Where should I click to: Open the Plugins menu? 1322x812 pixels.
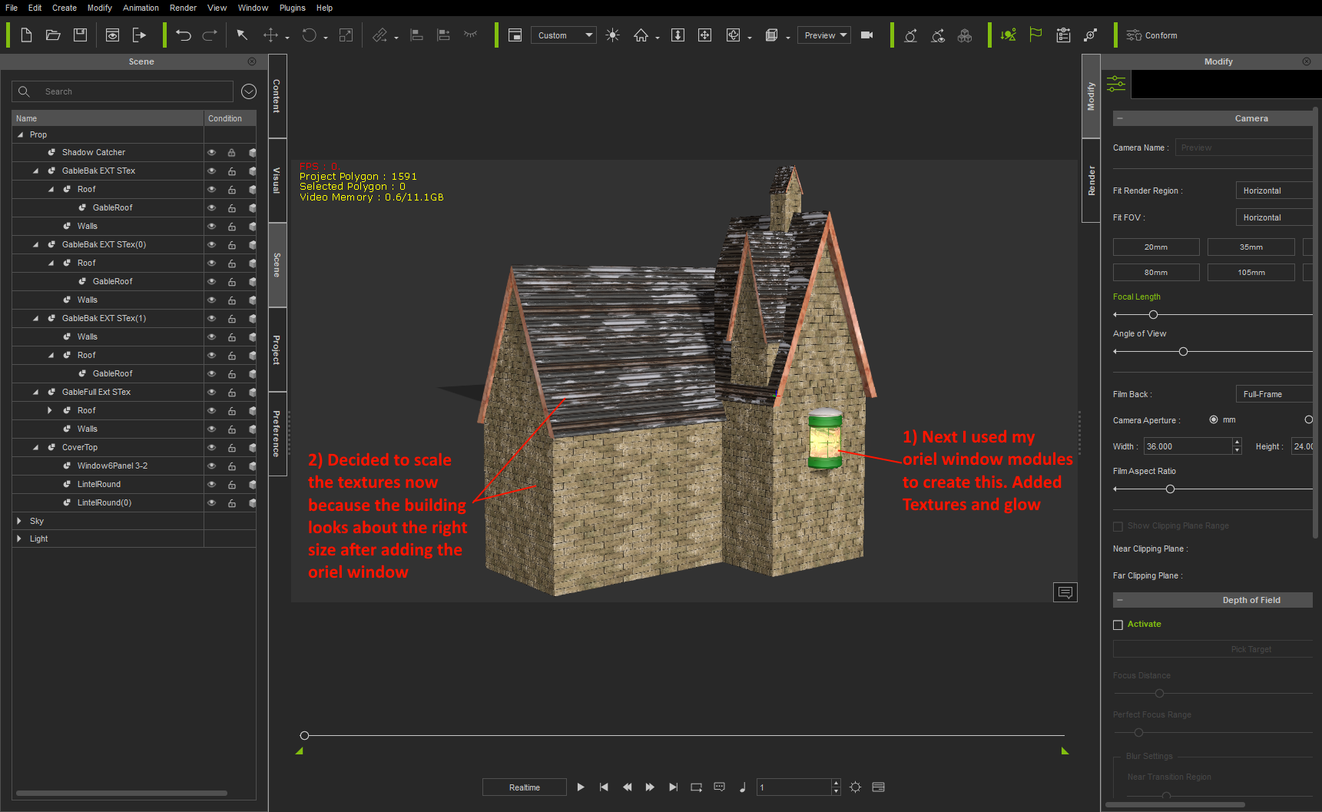(293, 8)
